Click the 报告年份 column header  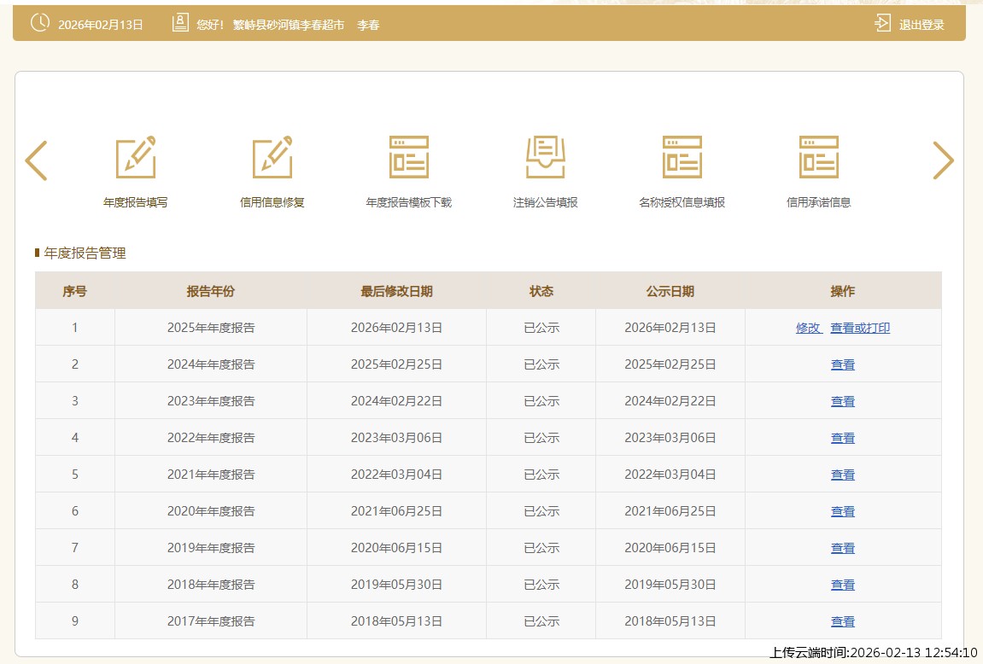(210, 291)
